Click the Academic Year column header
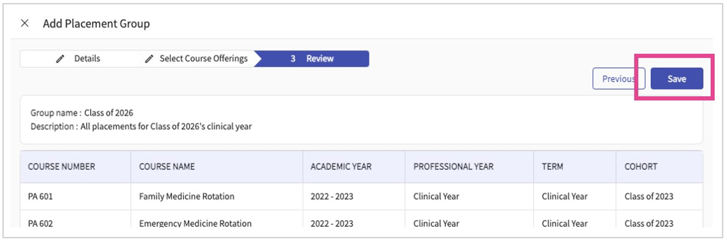The width and height of the screenshot is (727, 241). tap(341, 167)
